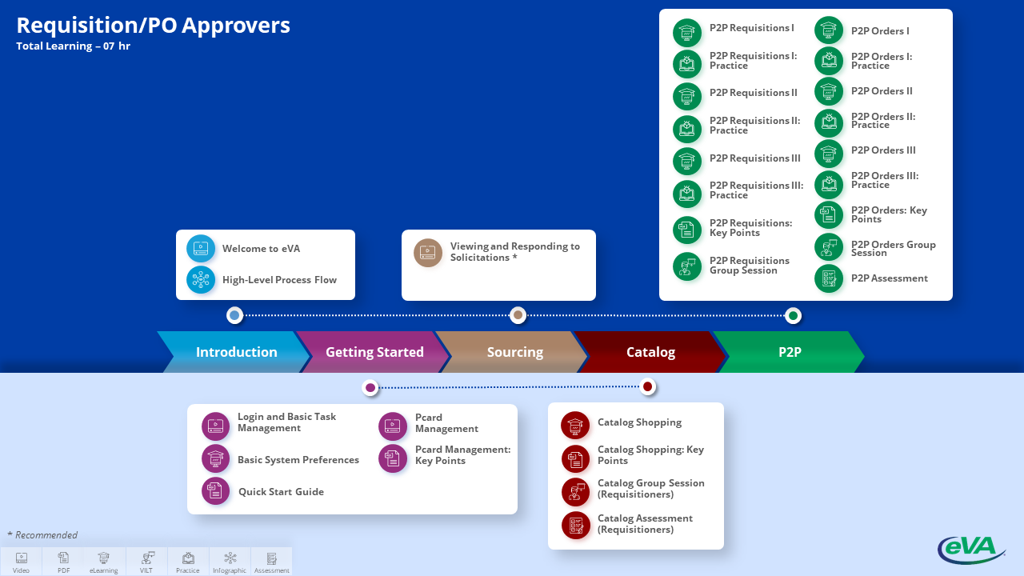Viewport: 1024px width, 576px height.
Task: Click the eVA logo
Action: click(971, 550)
